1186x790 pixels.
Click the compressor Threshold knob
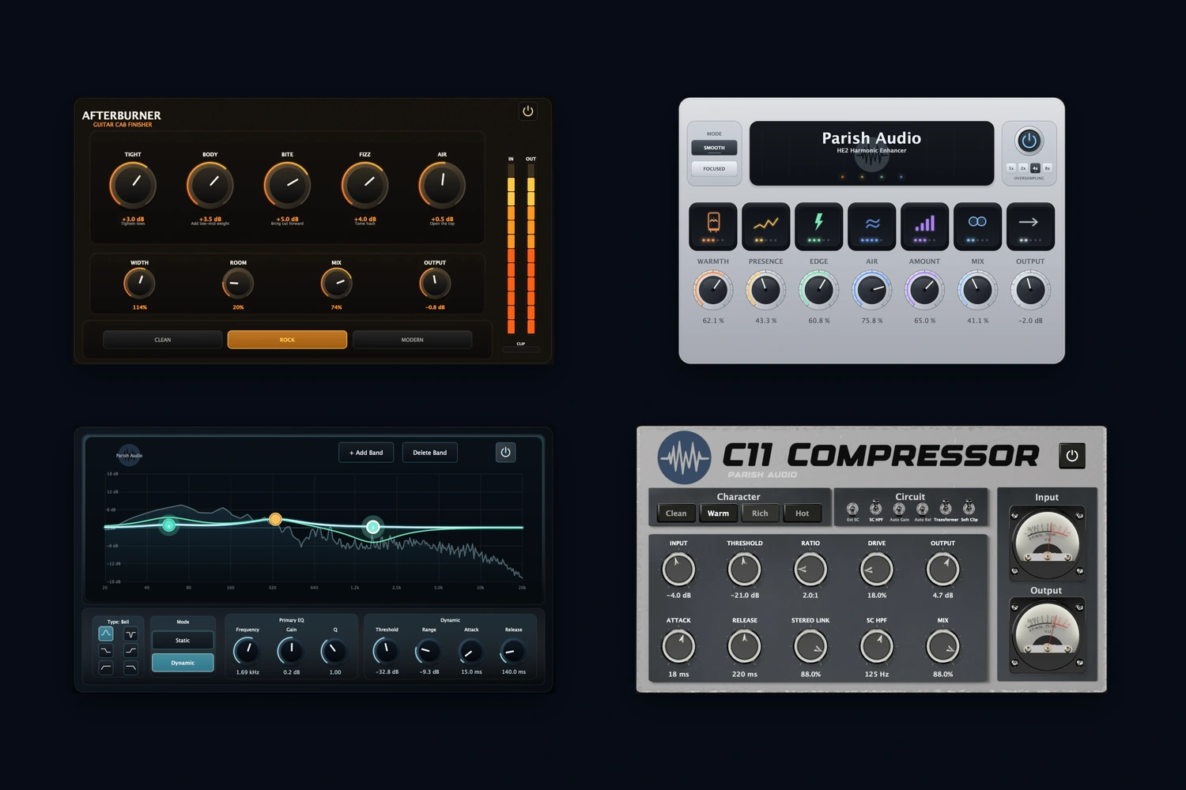(x=744, y=569)
